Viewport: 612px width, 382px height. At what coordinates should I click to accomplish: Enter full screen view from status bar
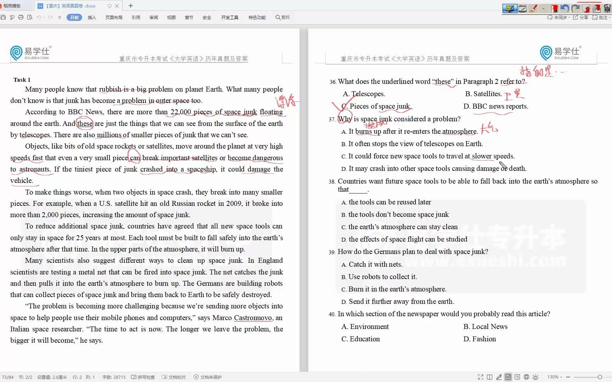[x=480, y=377]
